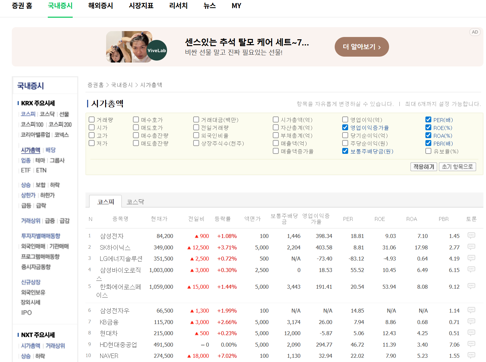The image size is (486, 362).
Task: Open 거래상위 under NXT 주요시세
Action: tap(55, 346)
